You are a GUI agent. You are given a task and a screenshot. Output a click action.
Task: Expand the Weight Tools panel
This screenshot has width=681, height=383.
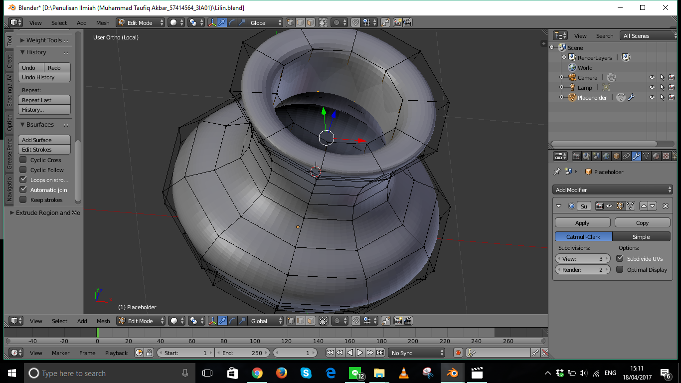[22, 40]
